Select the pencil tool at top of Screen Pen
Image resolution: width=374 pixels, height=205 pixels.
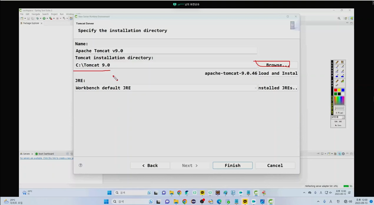337,62
